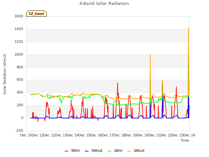
Task: Toggle the SWin legend entry
Action: 72,150
